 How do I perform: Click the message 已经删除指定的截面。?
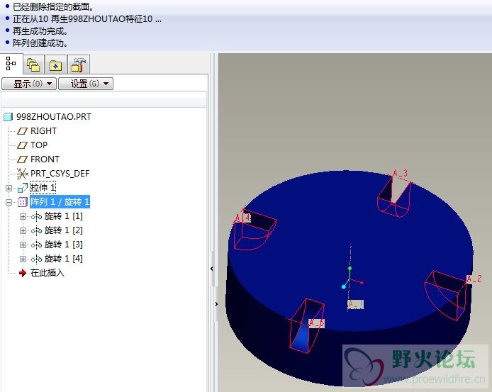(x=53, y=7)
